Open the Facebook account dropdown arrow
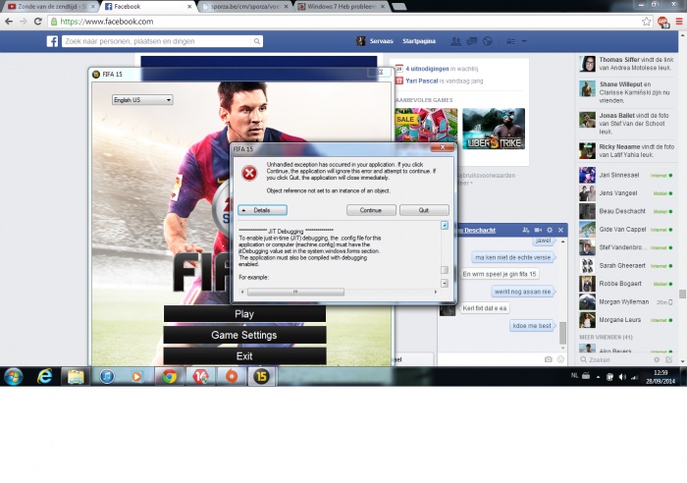 (x=524, y=41)
